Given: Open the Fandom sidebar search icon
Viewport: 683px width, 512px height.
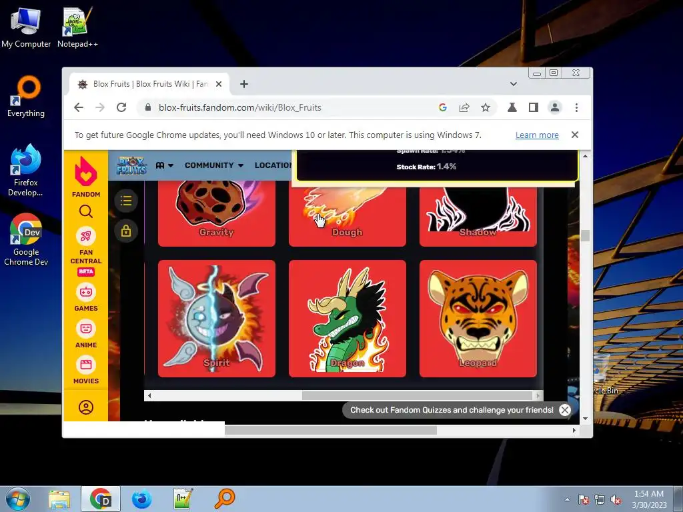Looking at the screenshot, I should point(86,211).
